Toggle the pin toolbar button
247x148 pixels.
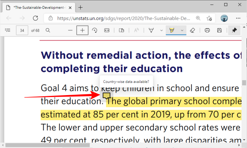pos(234,30)
